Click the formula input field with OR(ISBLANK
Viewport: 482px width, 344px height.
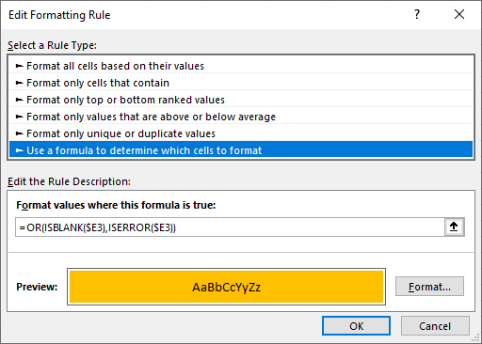tap(230, 227)
